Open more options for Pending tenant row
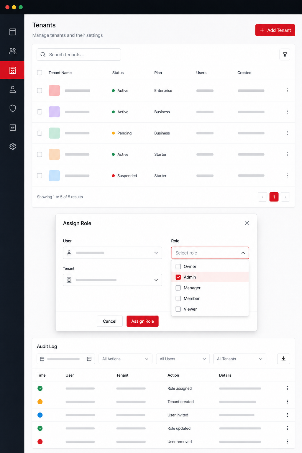The width and height of the screenshot is (302, 453). tap(287, 133)
